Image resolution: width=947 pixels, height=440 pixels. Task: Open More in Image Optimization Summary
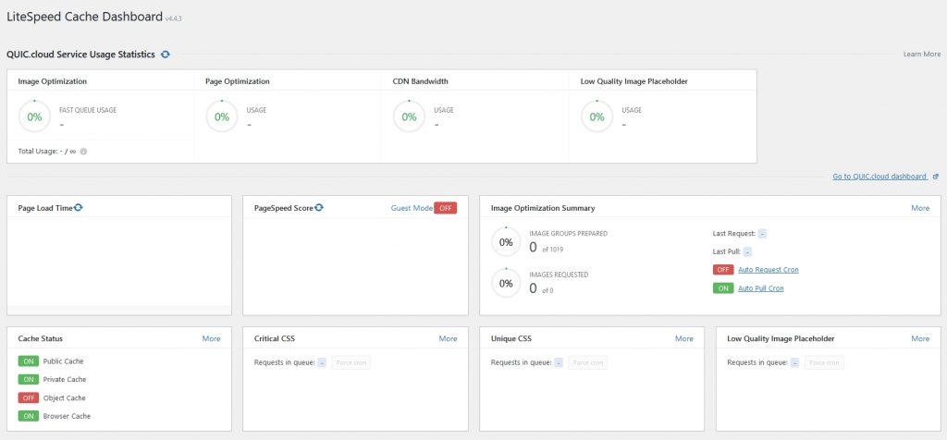[x=919, y=208]
